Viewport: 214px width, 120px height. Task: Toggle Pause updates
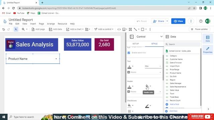199,29
